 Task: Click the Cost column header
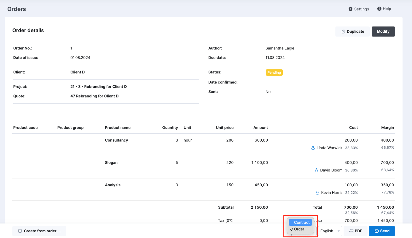coord(353,128)
